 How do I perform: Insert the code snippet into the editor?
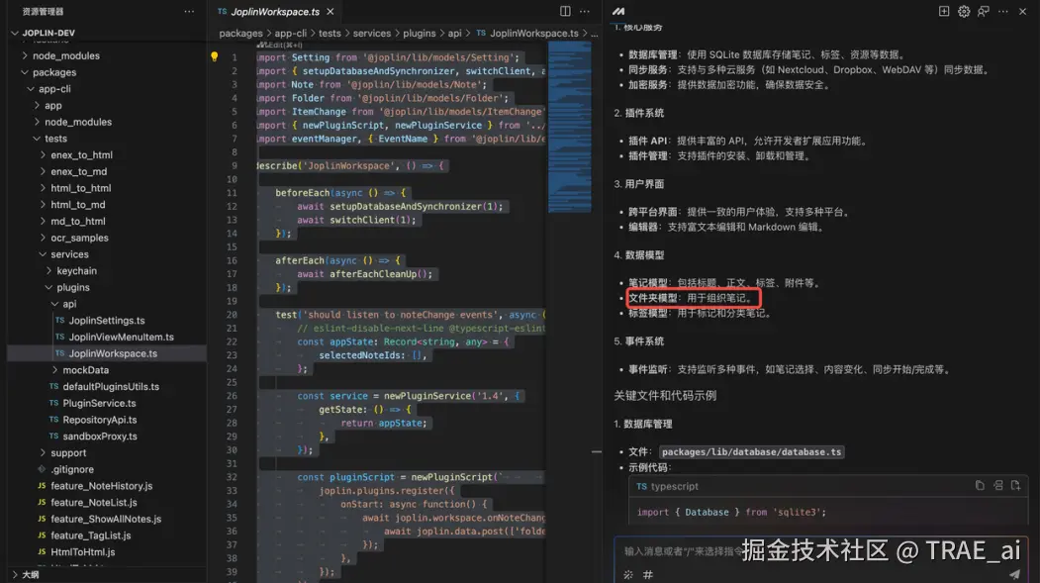(x=998, y=486)
